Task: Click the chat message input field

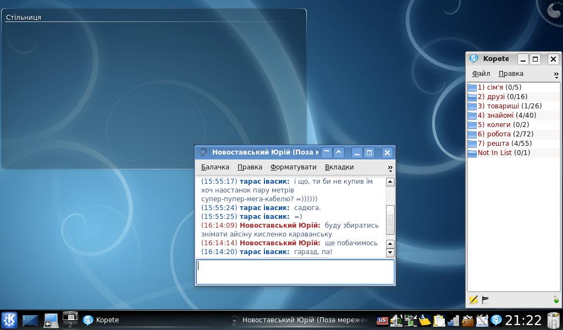Action: 295,272
